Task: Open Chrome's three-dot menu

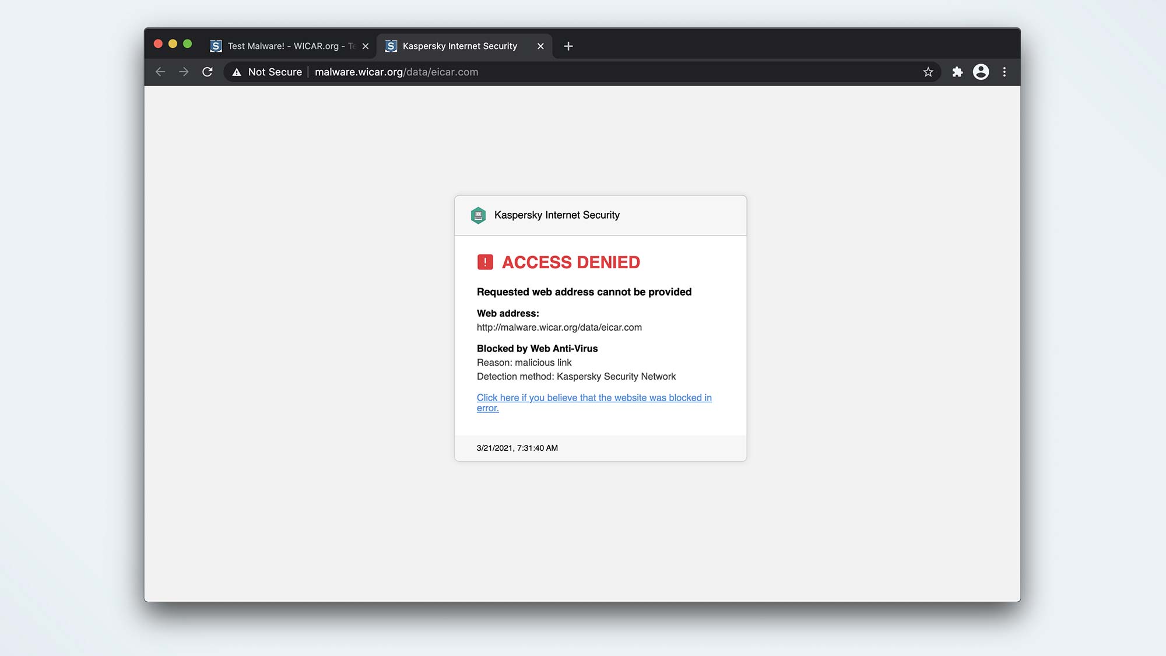Action: pos(1005,72)
